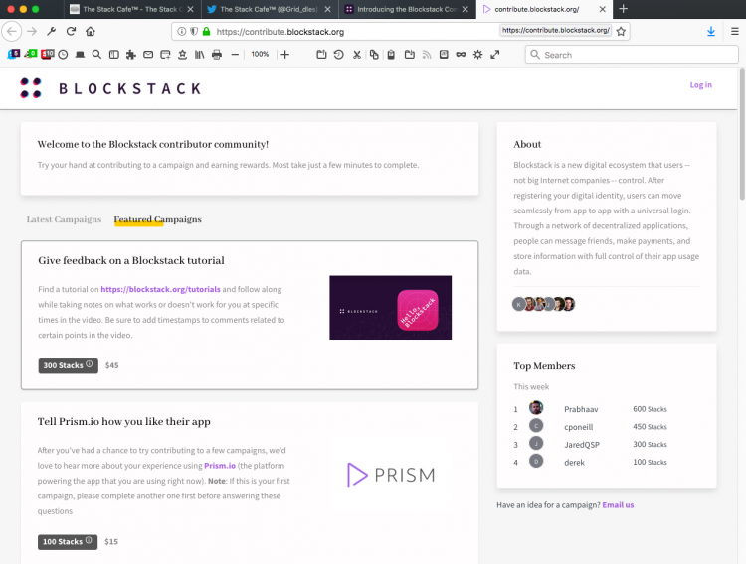Viewport: 746px width, 564px height.
Task: Toggle the sidebars toolbar icon
Action: [x=113, y=55]
